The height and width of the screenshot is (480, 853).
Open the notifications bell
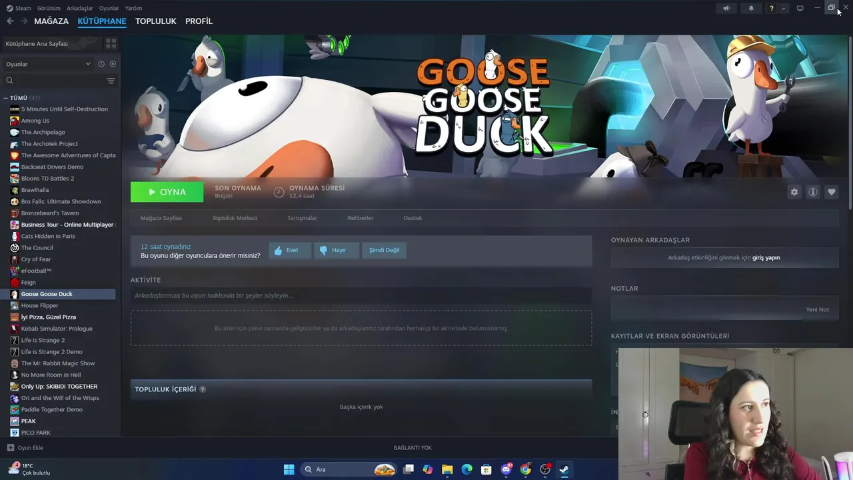[x=751, y=8]
